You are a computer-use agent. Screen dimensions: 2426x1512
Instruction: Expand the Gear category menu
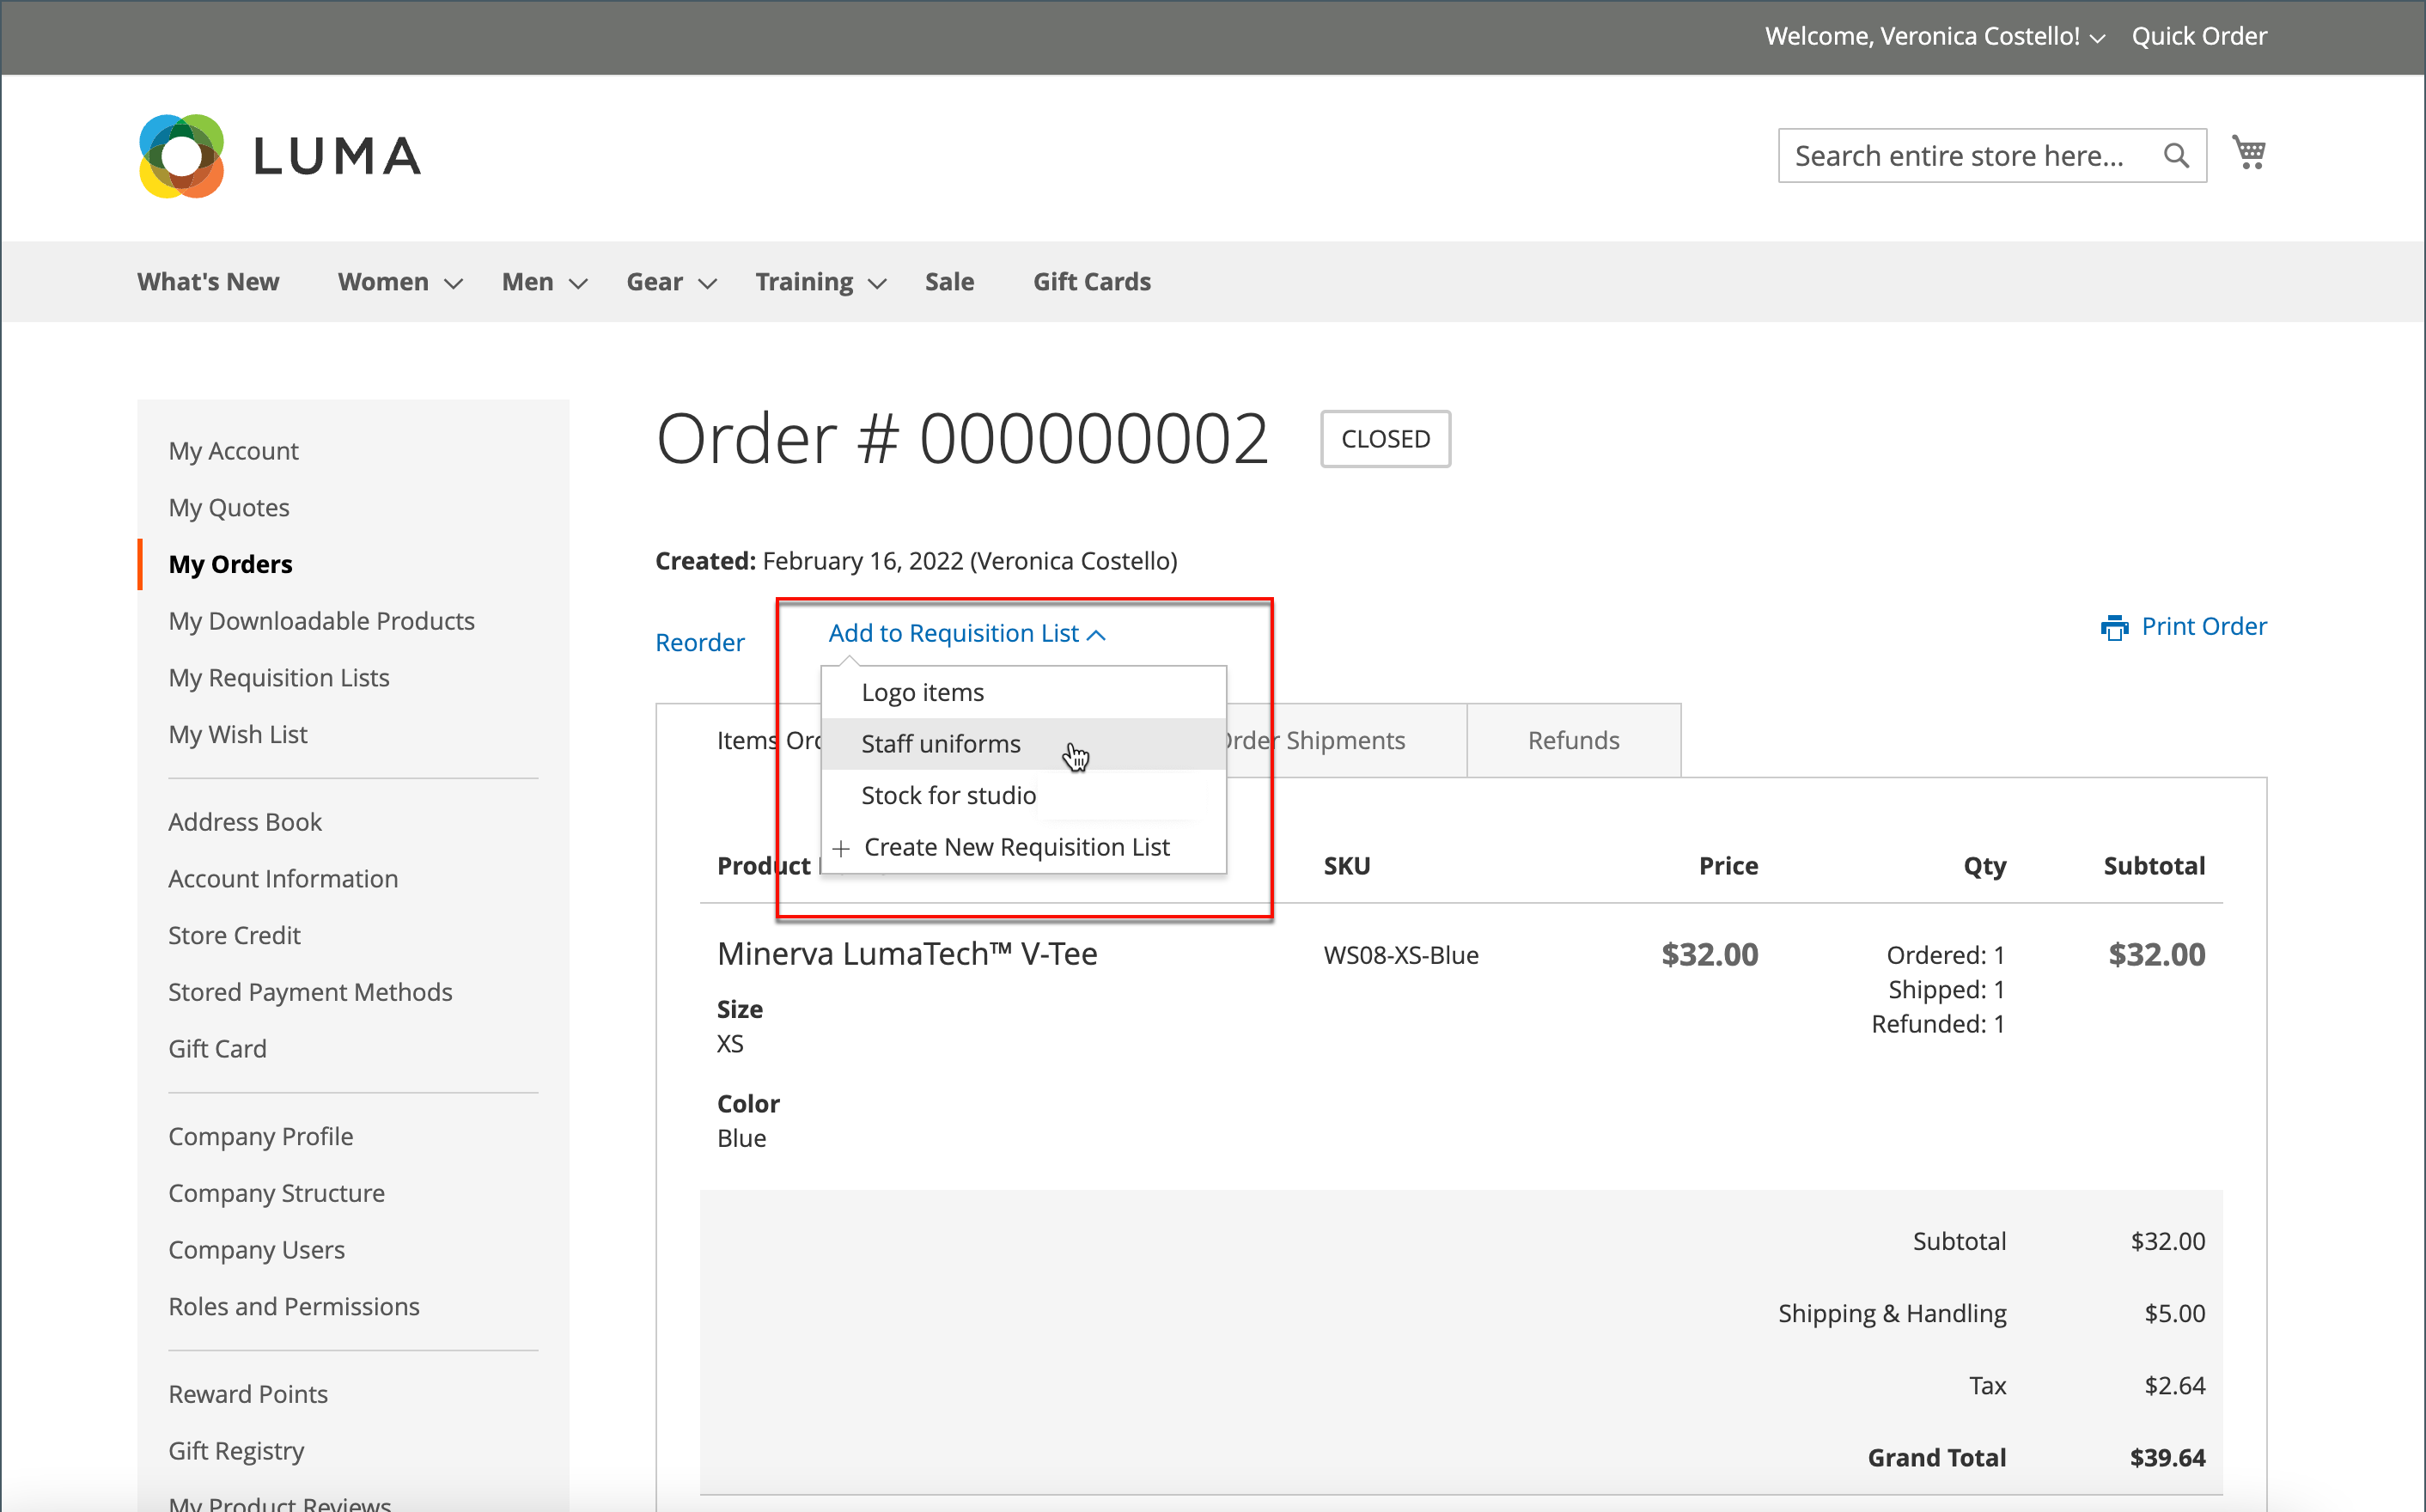click(670, 282)
